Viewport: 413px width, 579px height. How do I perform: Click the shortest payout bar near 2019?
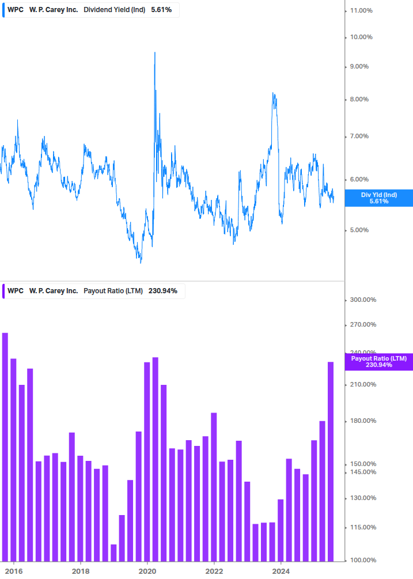coord(113,552)
